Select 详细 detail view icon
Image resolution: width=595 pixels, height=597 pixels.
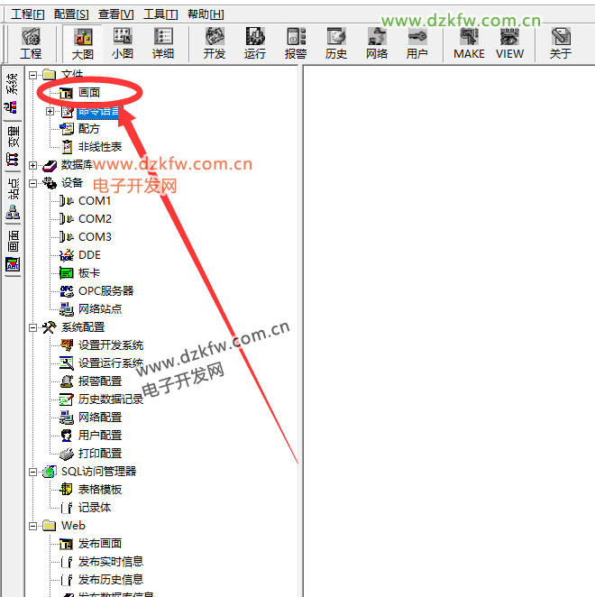click(x=163, y=42)
